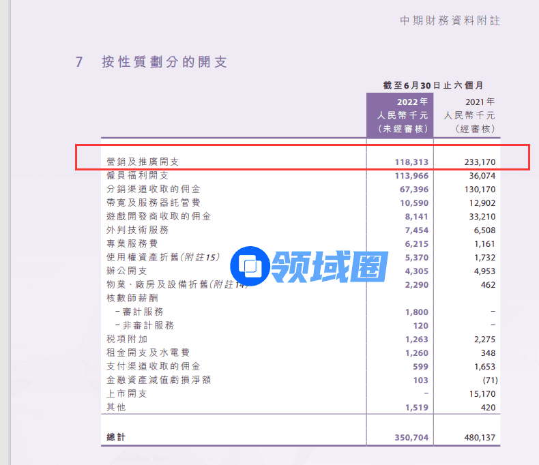The image size is (539, 465).
Task: Click the page header 中期財務資料附註
Action: click(450, 20)
